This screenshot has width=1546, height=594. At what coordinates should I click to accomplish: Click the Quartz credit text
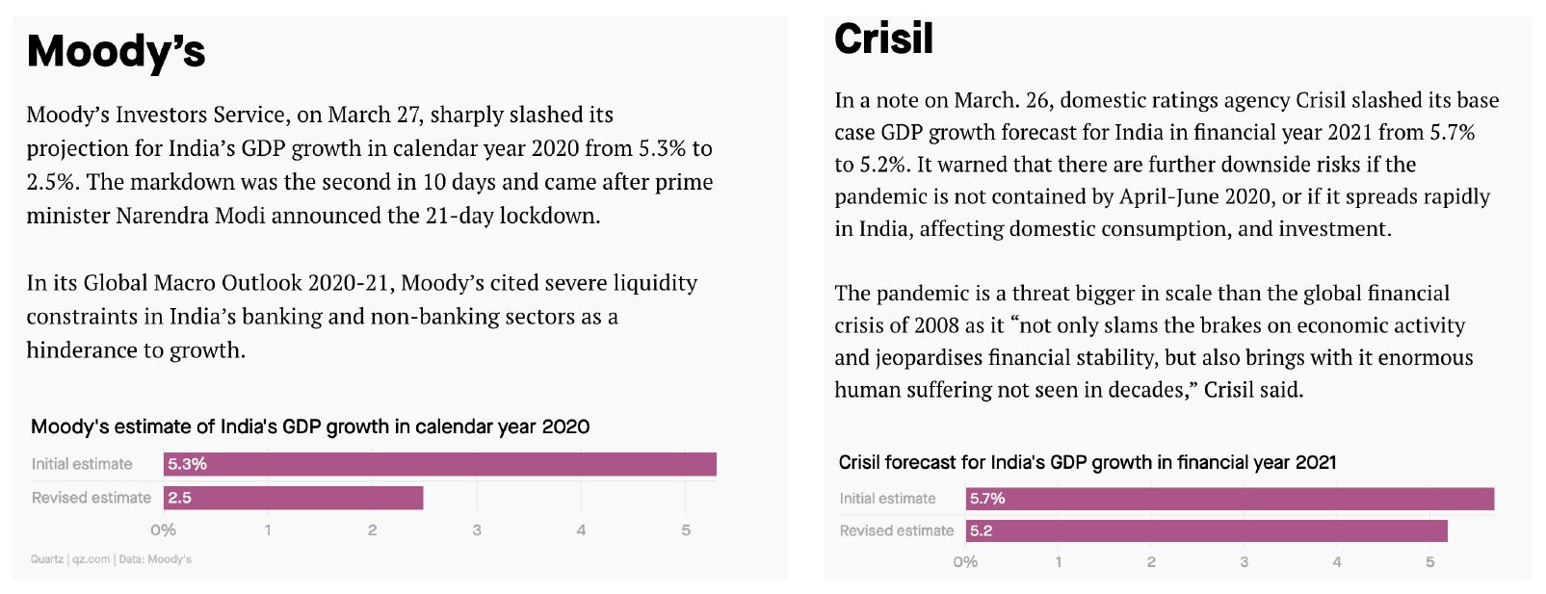pos(47,559)
